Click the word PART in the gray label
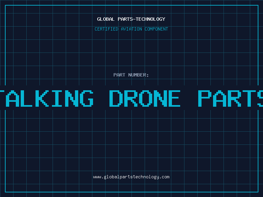Screen dimensions: 263x197 click(x=119, y=75)
